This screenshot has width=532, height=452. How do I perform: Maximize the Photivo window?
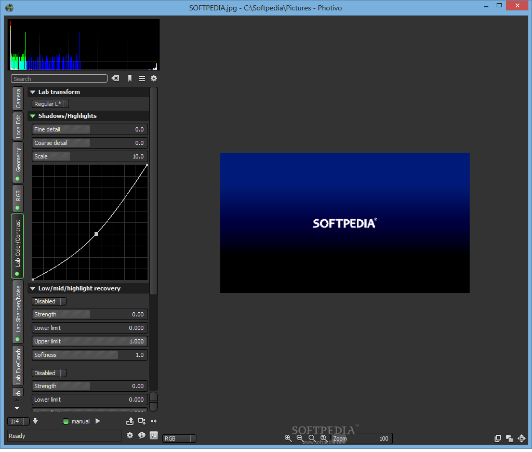click(x=499, y=5)
